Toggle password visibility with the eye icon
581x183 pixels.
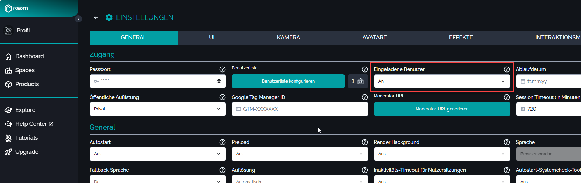tap(219, 81)
